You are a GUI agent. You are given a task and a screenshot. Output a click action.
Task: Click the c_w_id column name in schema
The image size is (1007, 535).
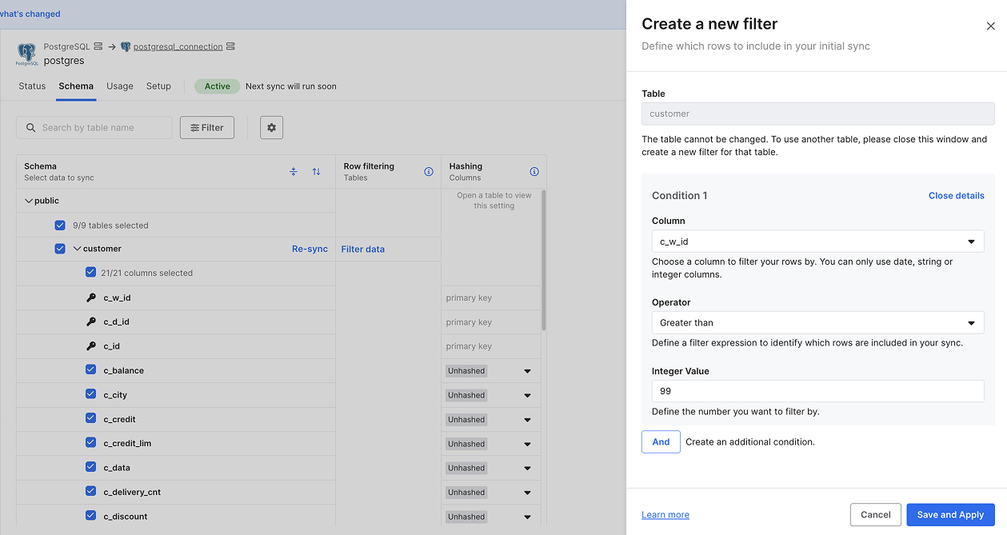[117, 297]
